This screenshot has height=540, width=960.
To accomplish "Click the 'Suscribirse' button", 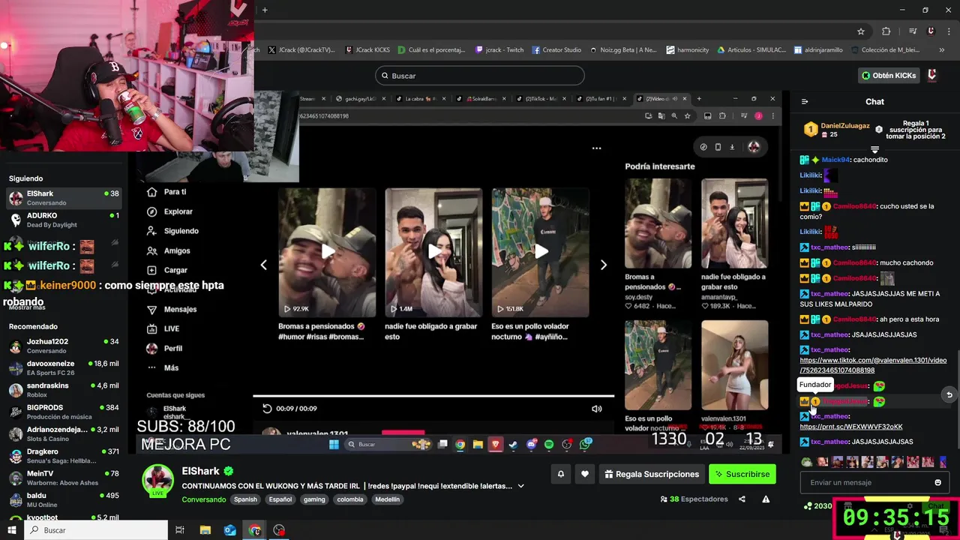I will click(742, 474).
